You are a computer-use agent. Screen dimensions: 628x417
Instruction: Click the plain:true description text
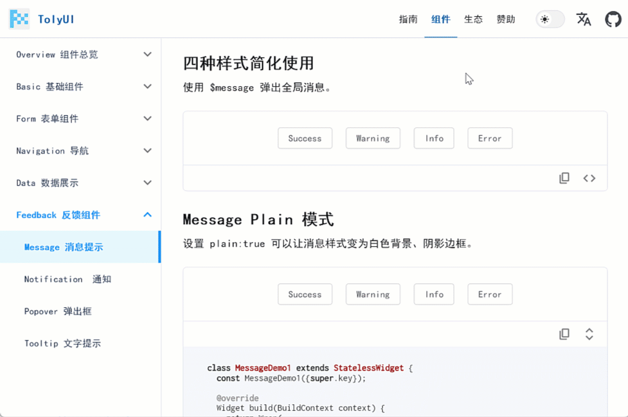click(328, 244)
